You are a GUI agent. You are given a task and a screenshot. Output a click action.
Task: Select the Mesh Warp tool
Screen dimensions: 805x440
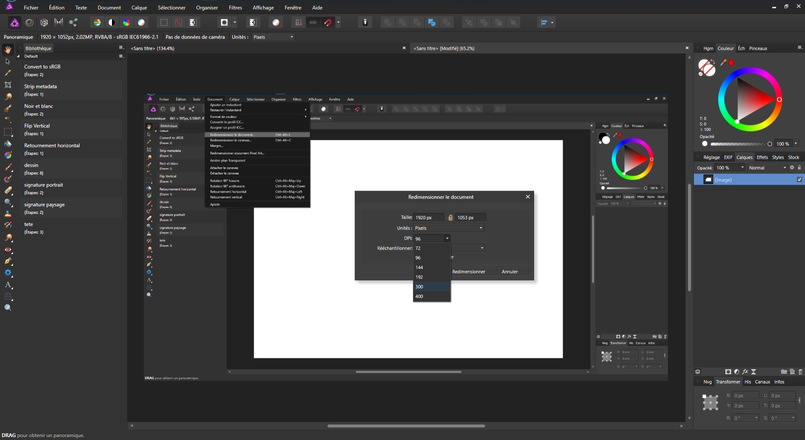coord(8,296)
